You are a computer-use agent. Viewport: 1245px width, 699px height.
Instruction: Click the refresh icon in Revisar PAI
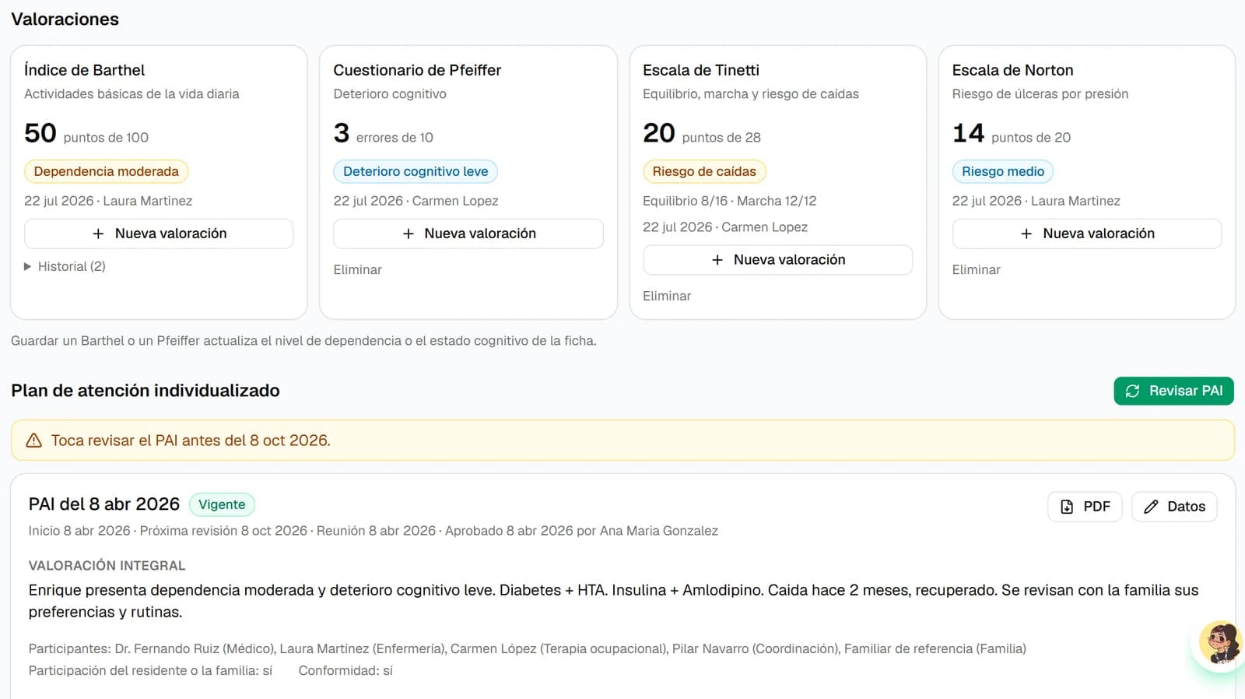(x=1132, y=391)
